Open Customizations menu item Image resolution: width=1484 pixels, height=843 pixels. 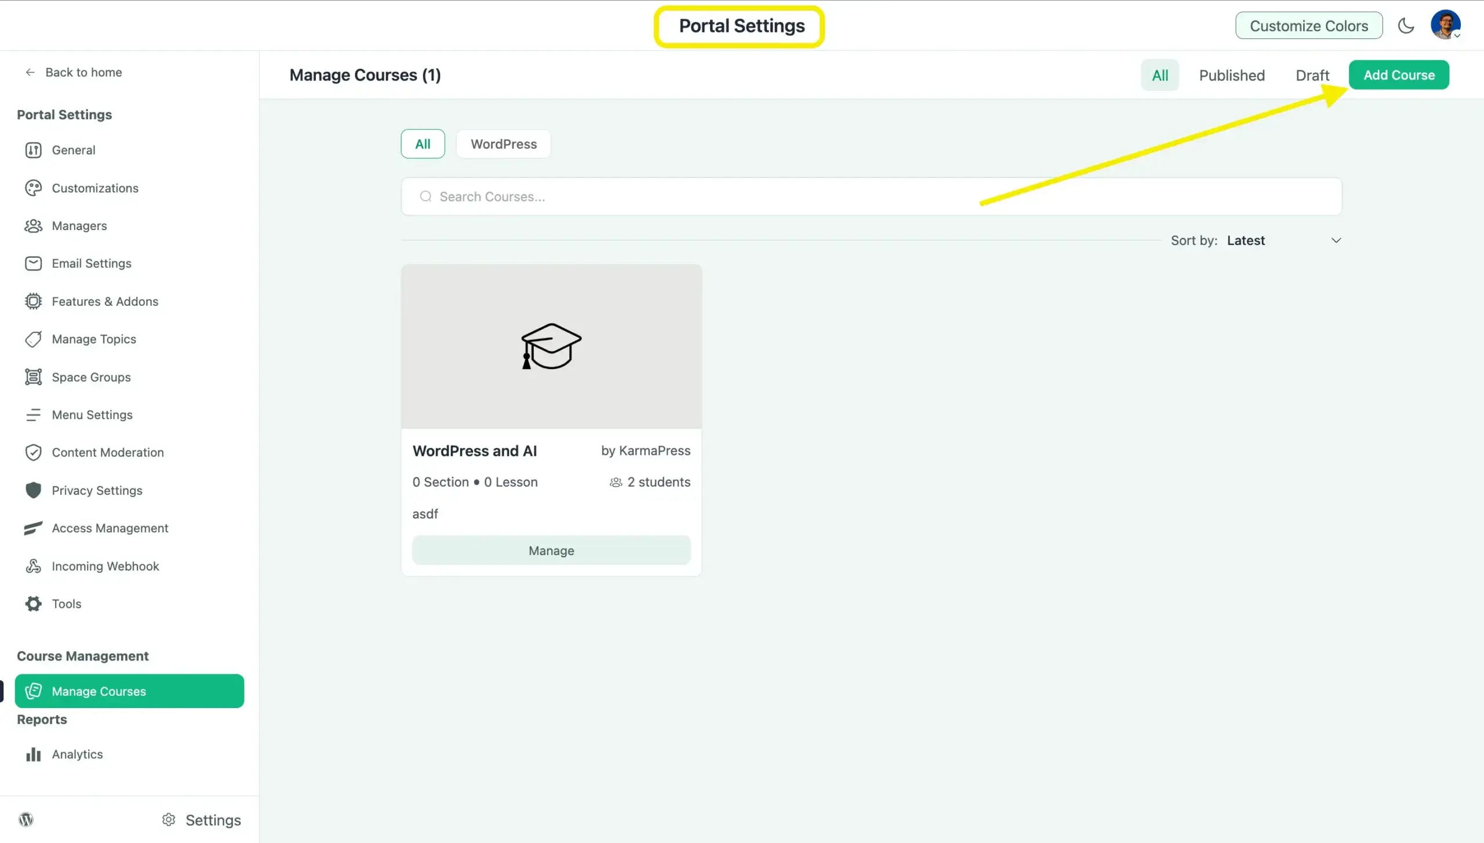tap(129, 188)
